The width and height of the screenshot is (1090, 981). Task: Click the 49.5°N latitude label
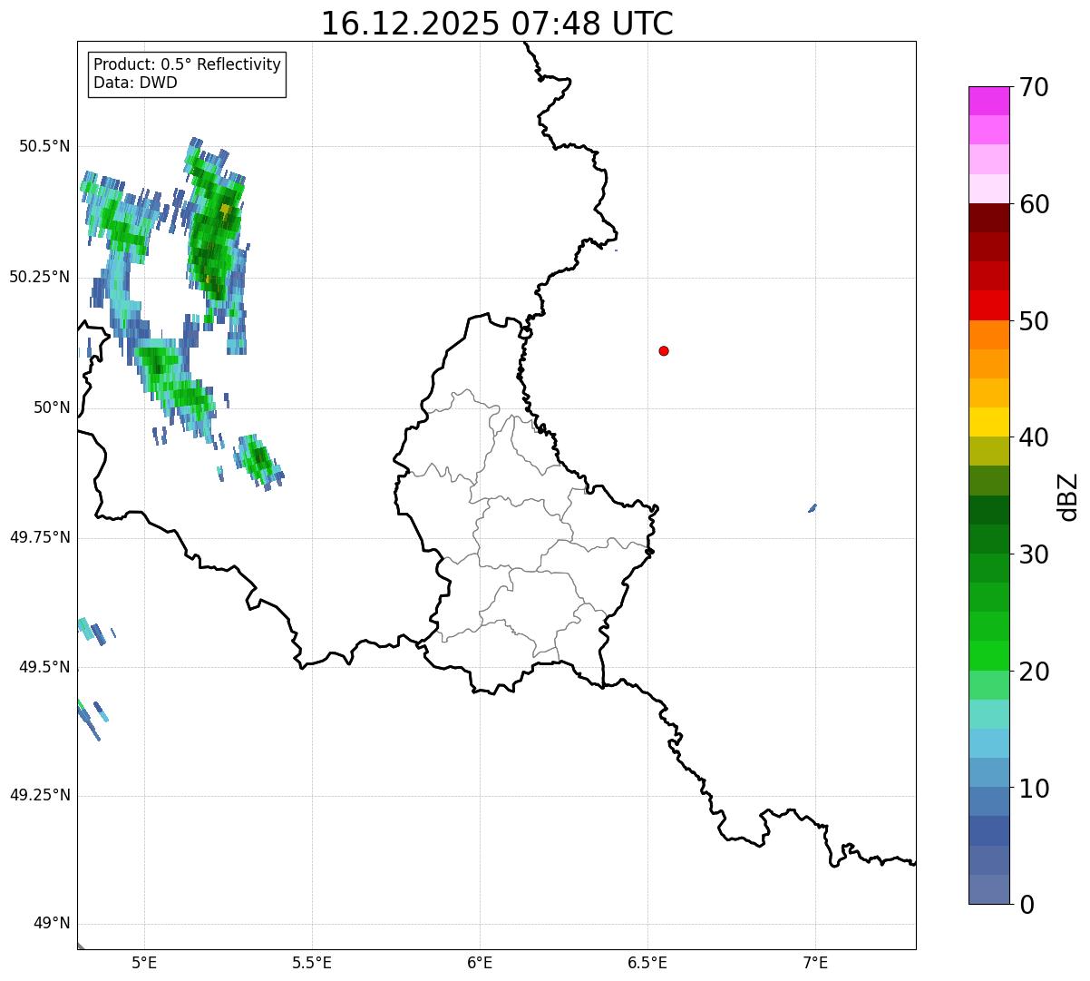pos(44,667)
